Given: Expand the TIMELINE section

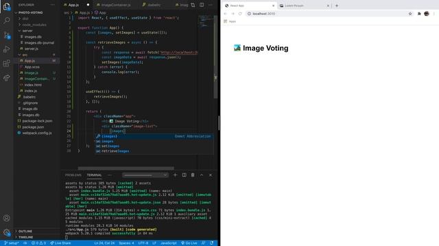Looking at the screenshot, I should (25, 237).
